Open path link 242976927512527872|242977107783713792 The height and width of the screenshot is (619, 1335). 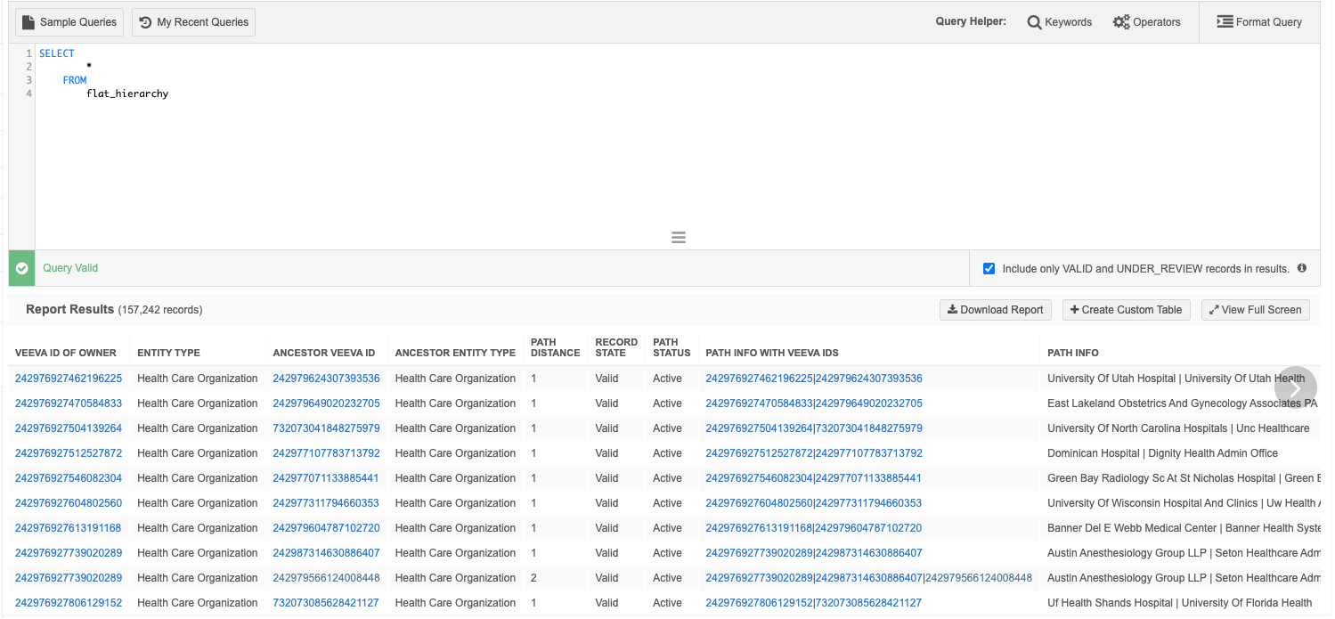coord(813,453)
